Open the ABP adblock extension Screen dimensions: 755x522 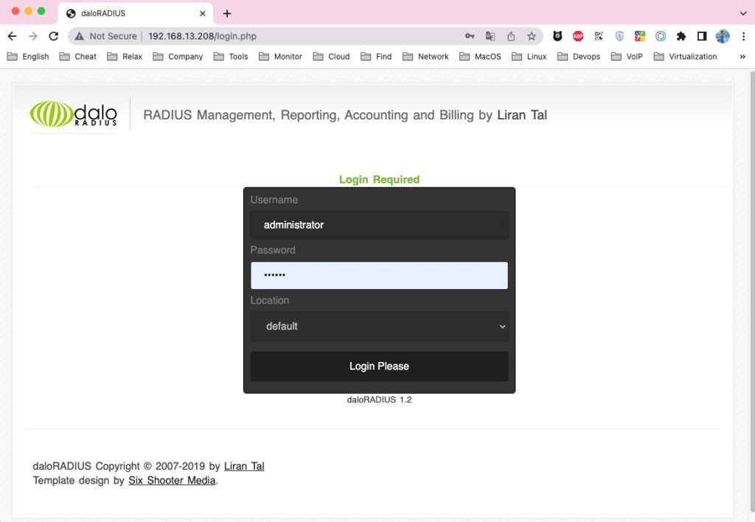578,36
